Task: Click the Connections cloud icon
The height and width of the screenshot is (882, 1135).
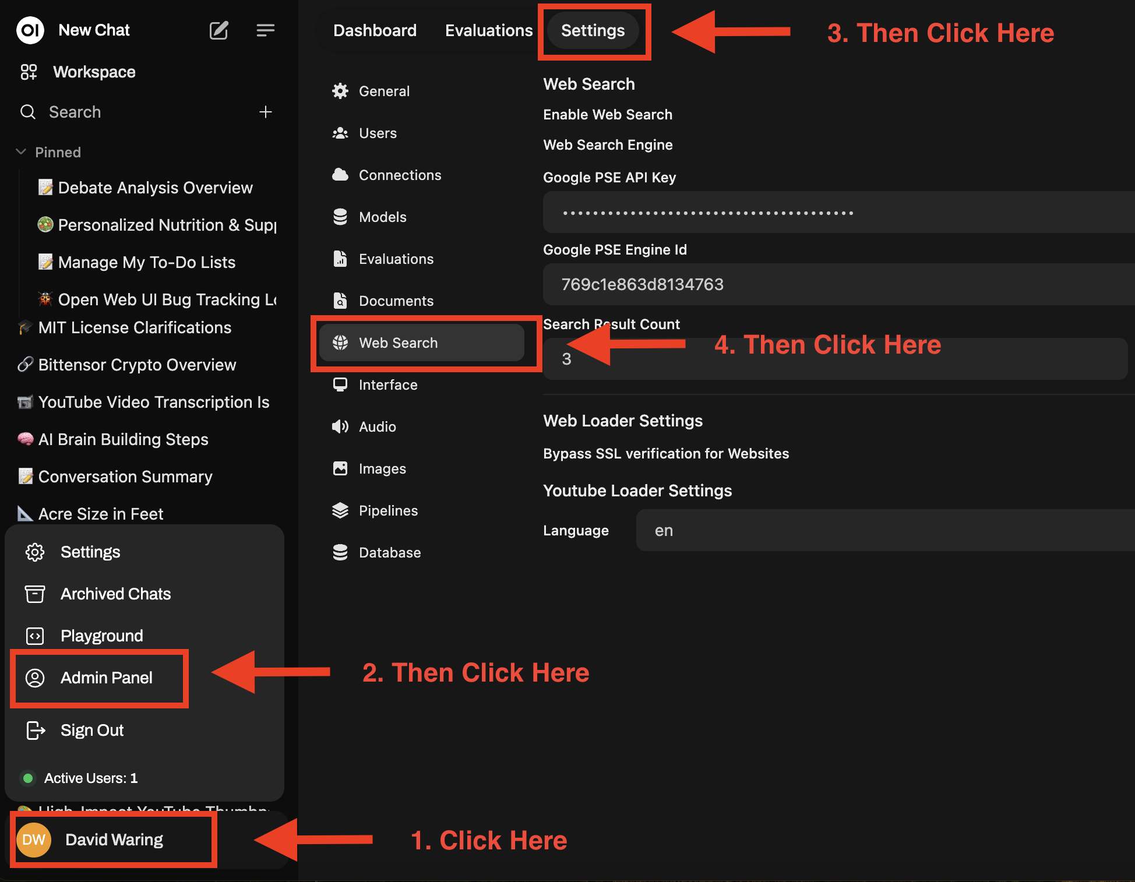Action: click(340, 175)
